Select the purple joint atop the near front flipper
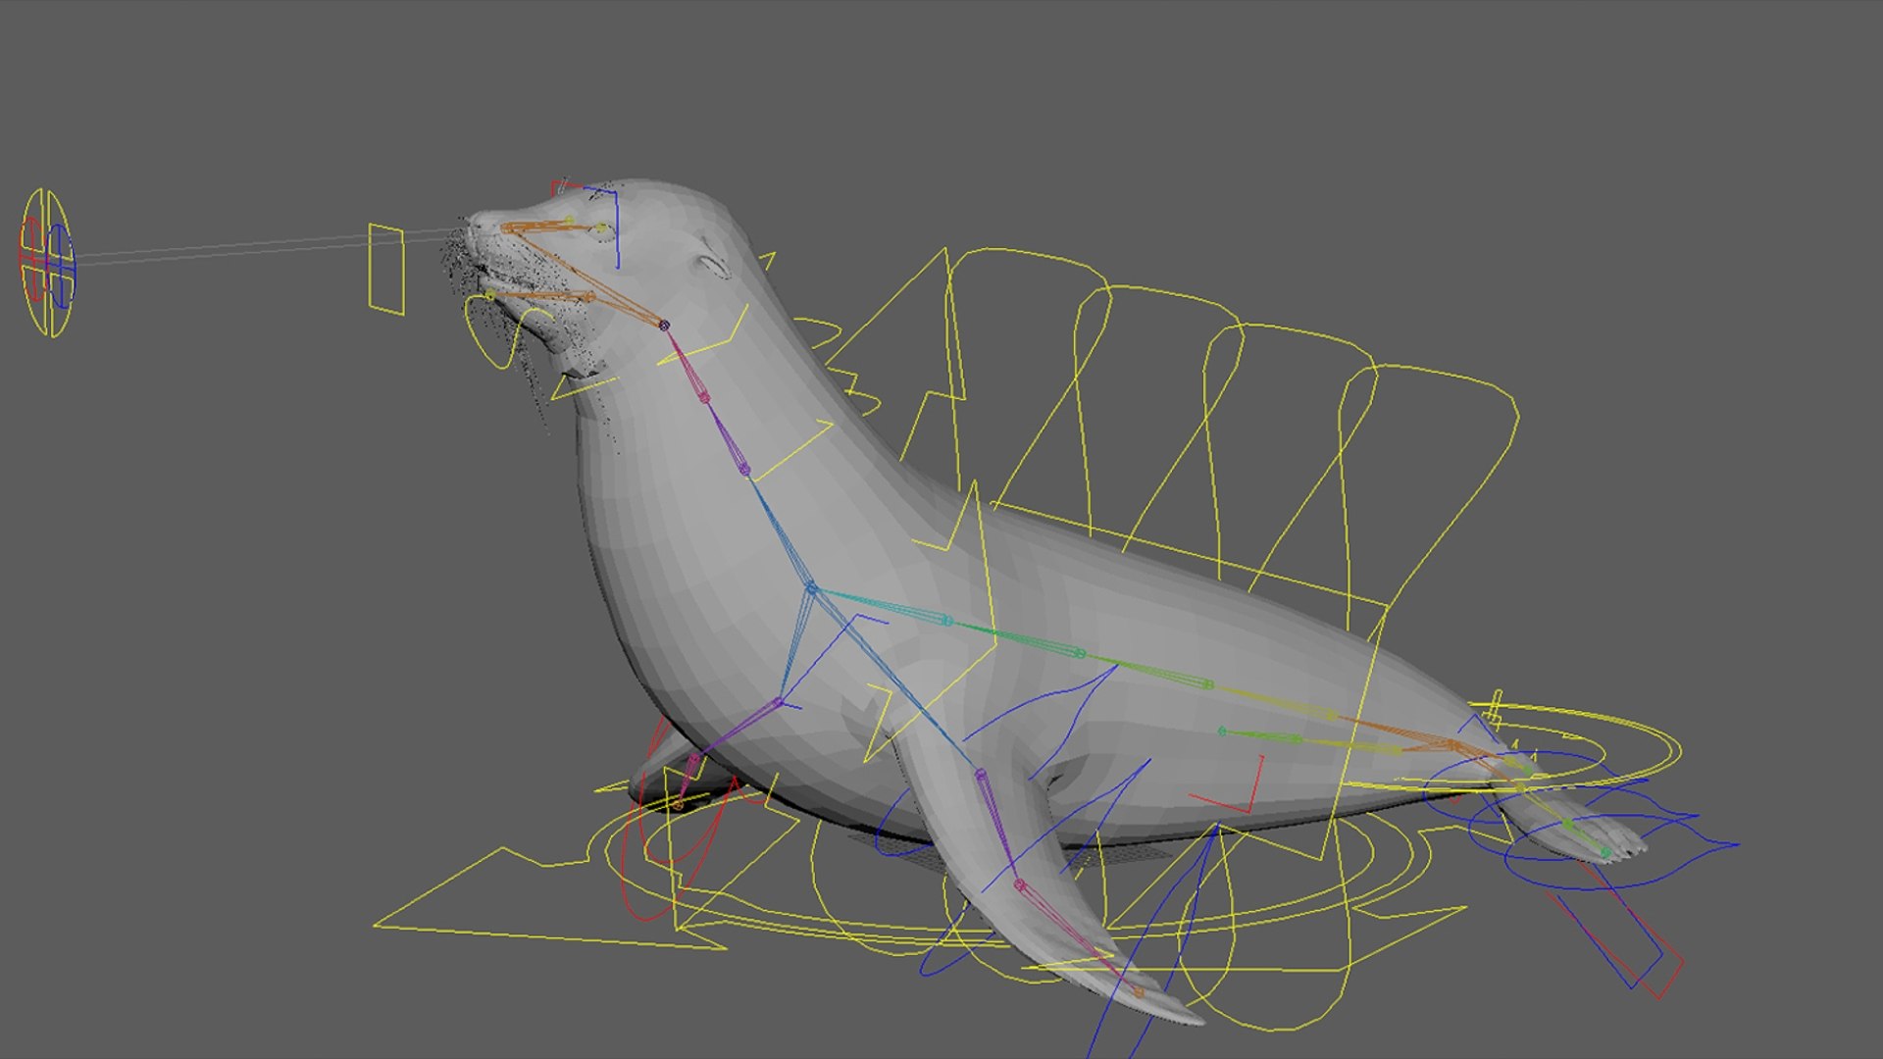Image resolution: width=1883 pixels, height=1059 pixels. click(x=980, y=775)
